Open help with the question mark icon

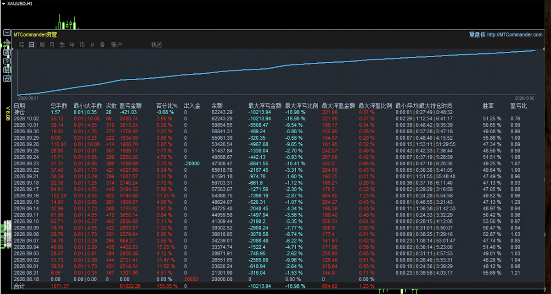pos(7,61)
